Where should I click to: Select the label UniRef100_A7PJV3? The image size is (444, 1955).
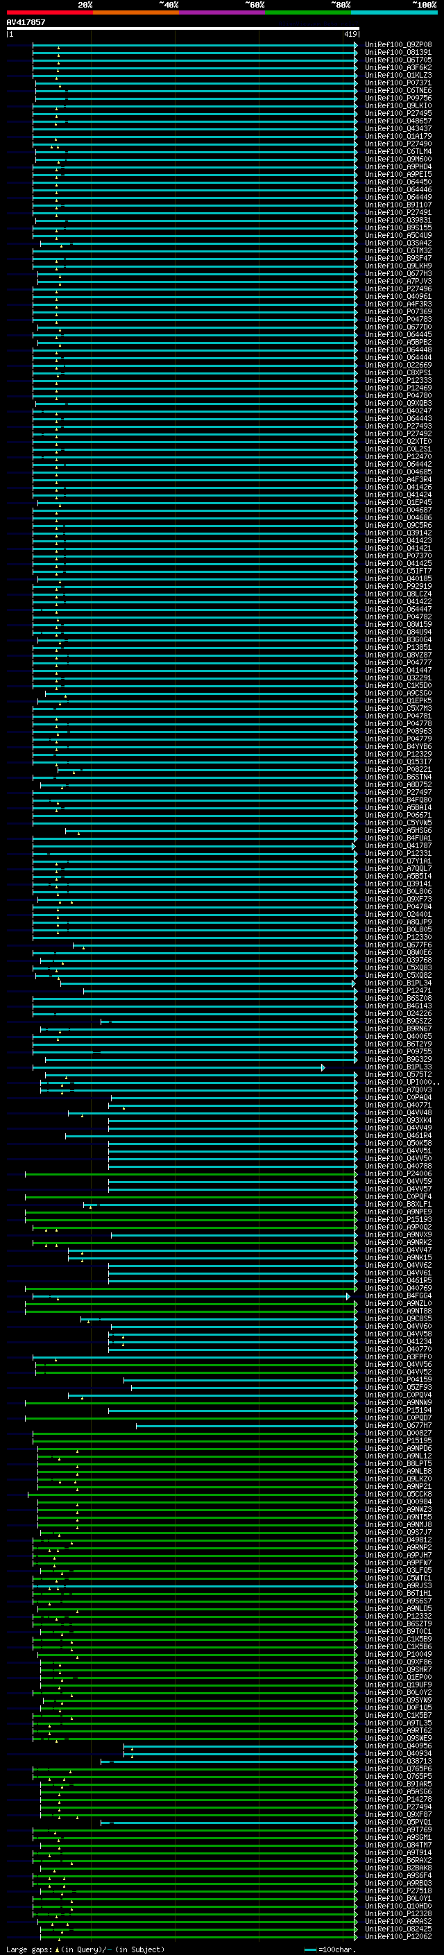click(x=398, y=282)
